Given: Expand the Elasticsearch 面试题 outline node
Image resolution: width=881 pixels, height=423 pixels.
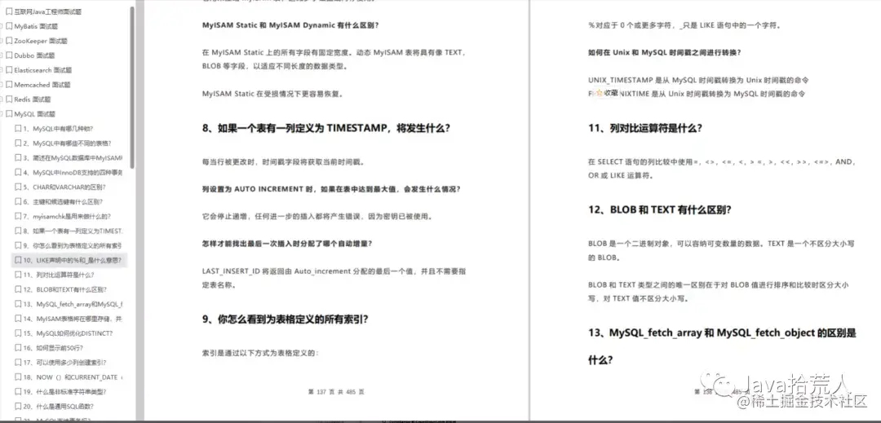Looking at the screenshot, I should [2, 70].
